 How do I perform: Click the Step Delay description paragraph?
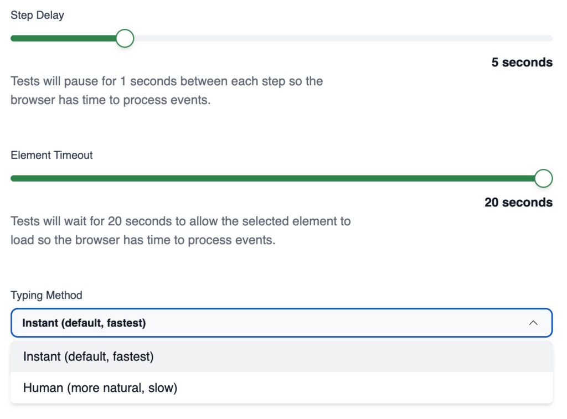167,91
